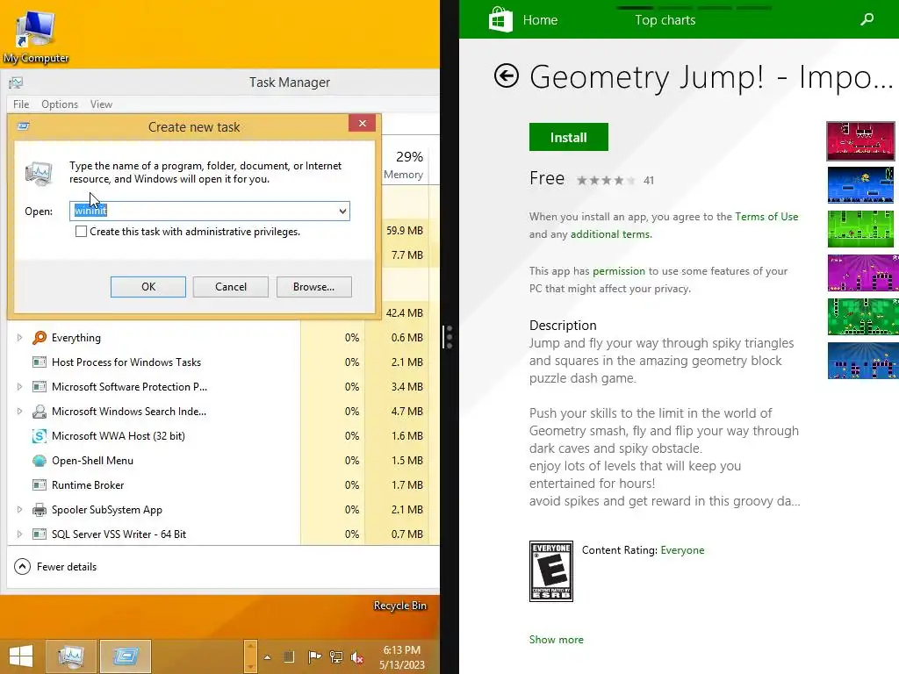Click ESRB Everyone rating badge
899x674 pixels.
point(551,570)
